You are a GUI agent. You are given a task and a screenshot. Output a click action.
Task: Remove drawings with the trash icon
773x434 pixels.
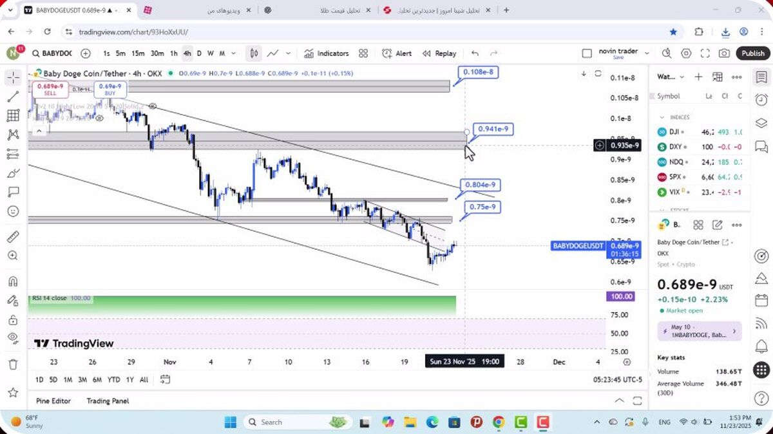pos(13,364)
